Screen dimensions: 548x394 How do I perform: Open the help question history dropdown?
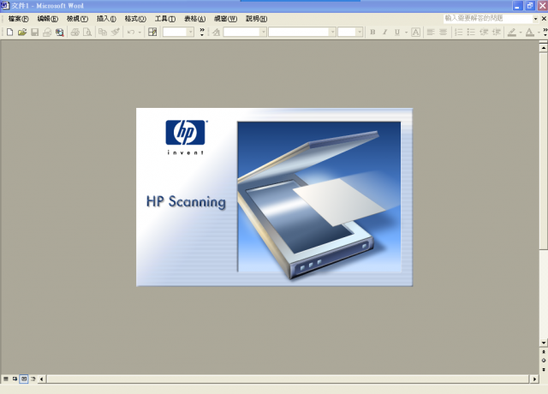point(535,19)
